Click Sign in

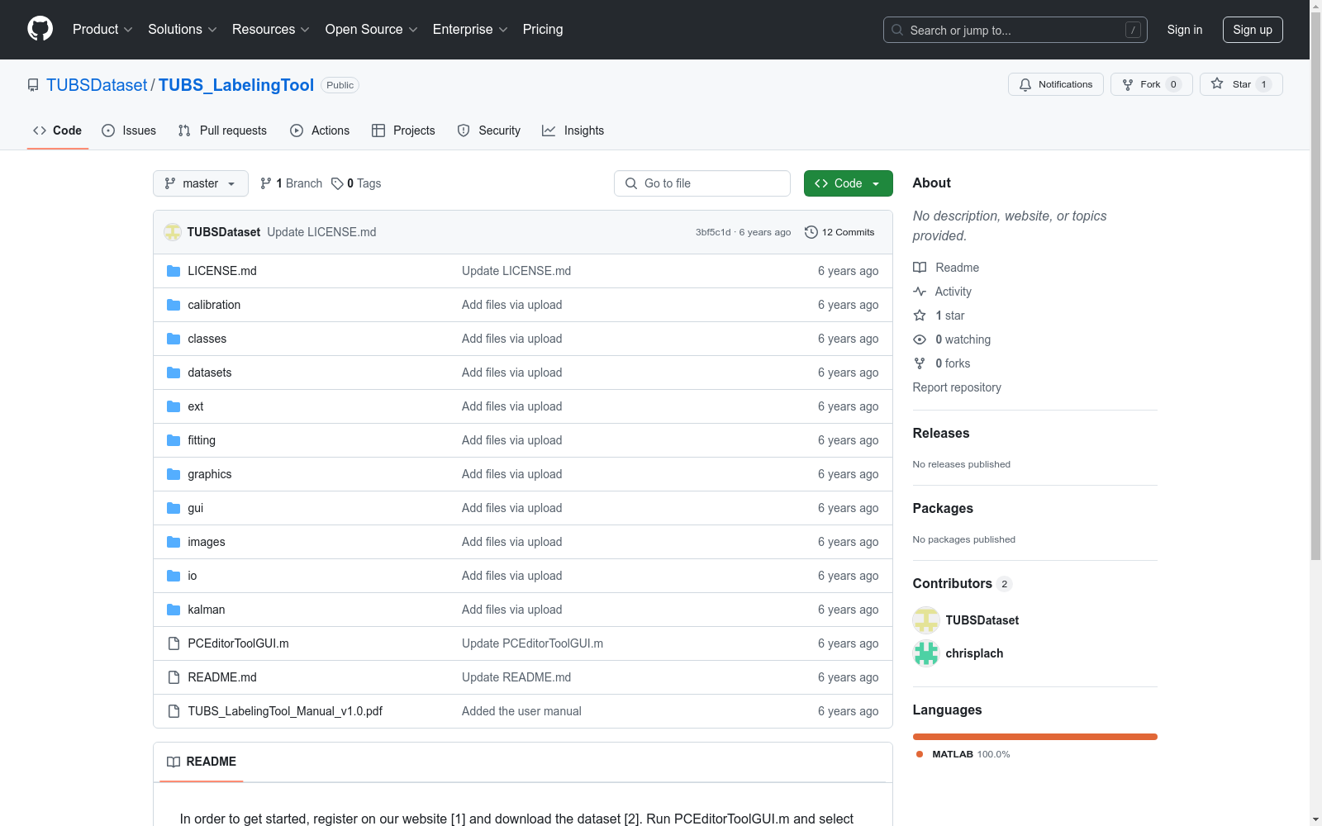[x=1185, y=30]
